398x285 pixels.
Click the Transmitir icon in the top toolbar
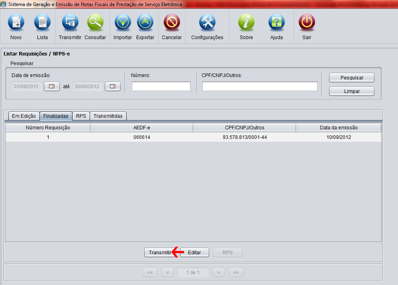pyautogui.click(x=70, y=22)
